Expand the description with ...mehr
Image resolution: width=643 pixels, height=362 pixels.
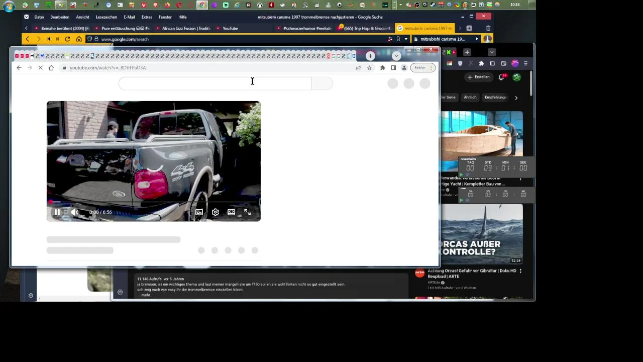[144, 295]
